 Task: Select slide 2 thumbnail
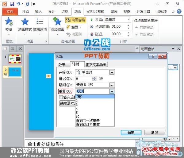15,72
